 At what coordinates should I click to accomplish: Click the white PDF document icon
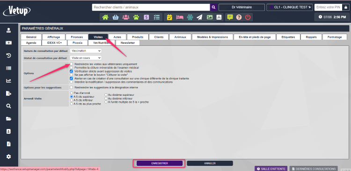tap(219, 17)
